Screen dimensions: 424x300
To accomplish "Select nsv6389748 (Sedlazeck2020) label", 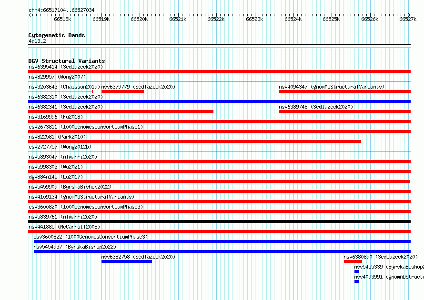I will [316, 107].
